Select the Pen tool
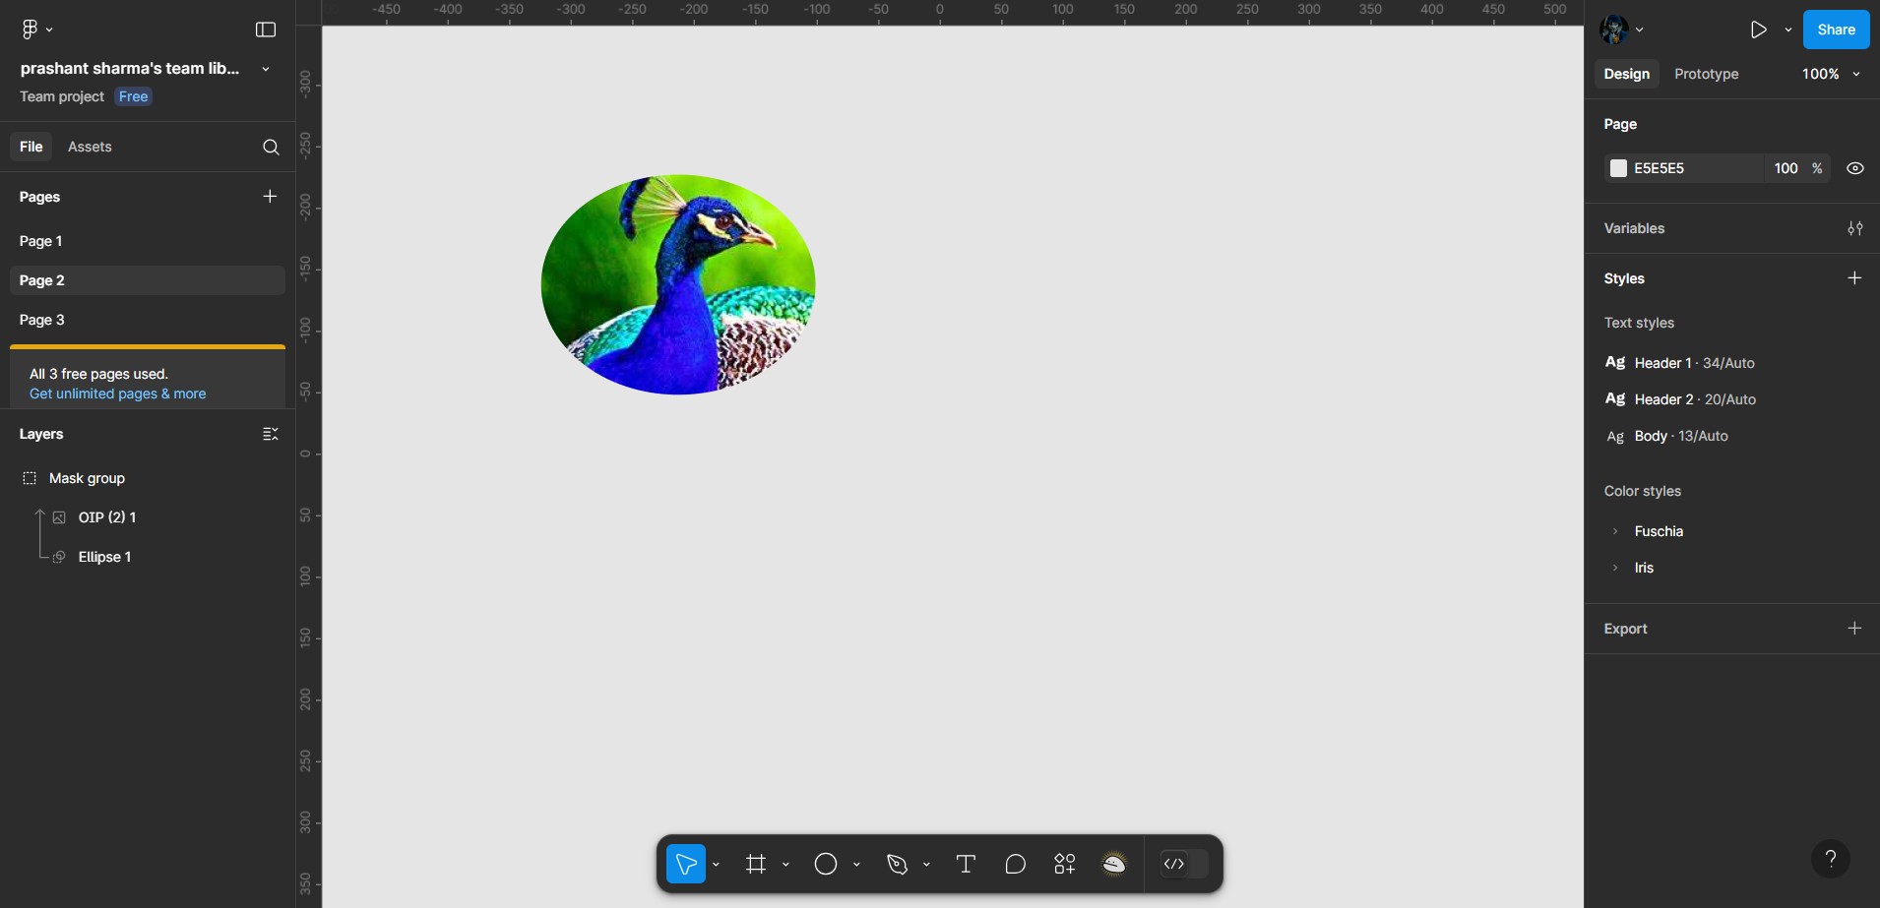Screen dimensions: 1880x908 pyautogui.click(x=897, y=864)
